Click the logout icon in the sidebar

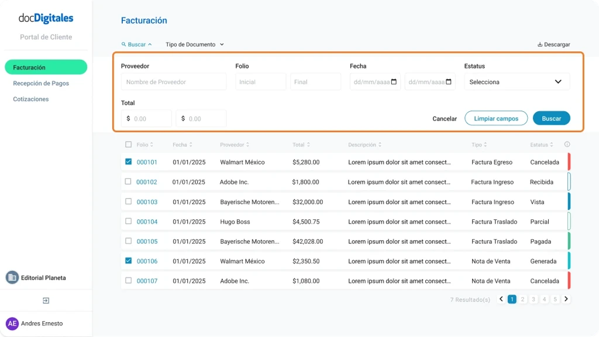46,301
